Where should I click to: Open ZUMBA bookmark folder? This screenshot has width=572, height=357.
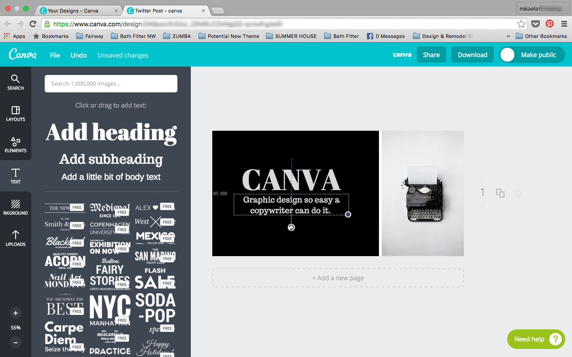[177, 36]
